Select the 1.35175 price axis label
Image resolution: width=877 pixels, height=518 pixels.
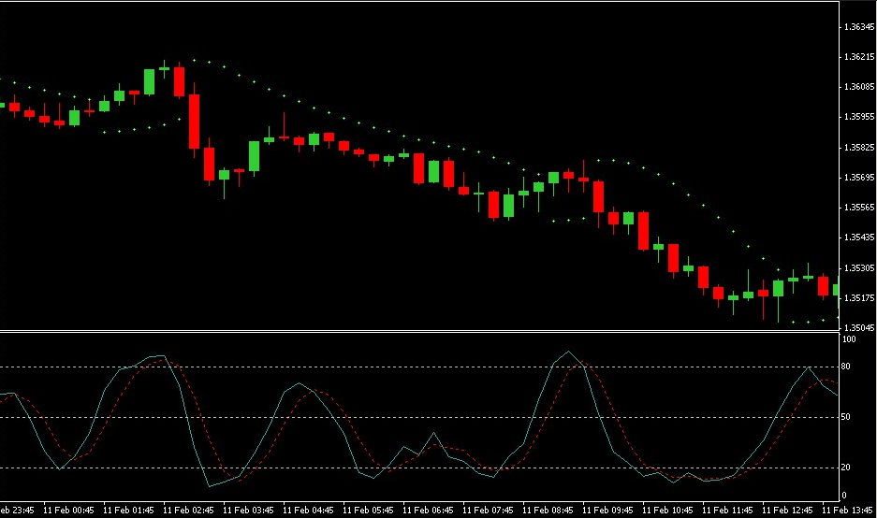[x=859, y=298]
